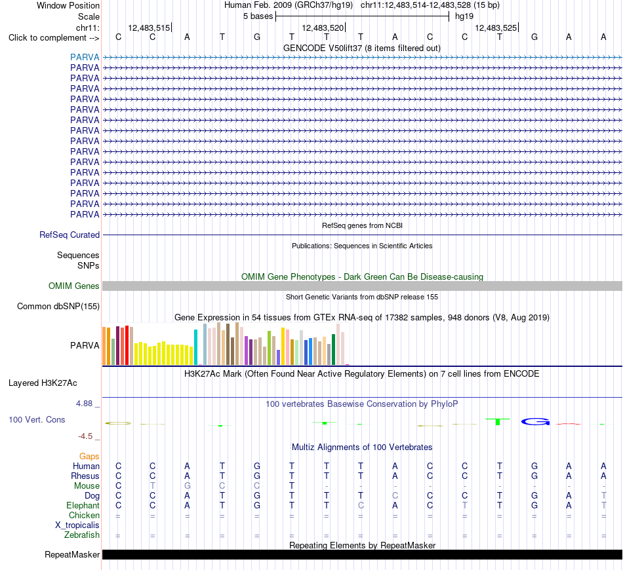Screen dimensions: 623x570
Task: Click the Gaps label in Multiz track
Action: coord(89,457)
